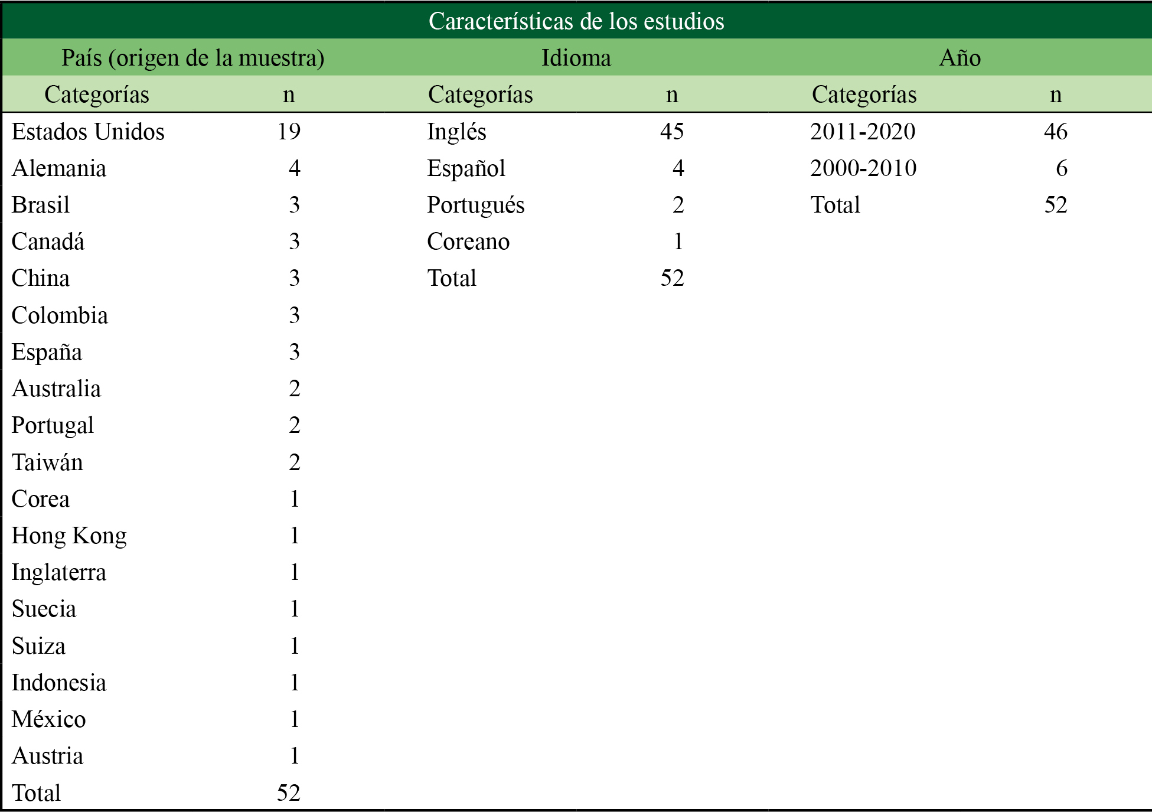Select the "Austria" country cell

coord(48,756)
